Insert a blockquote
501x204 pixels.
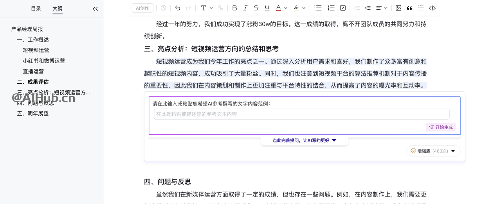pos(409,8)
